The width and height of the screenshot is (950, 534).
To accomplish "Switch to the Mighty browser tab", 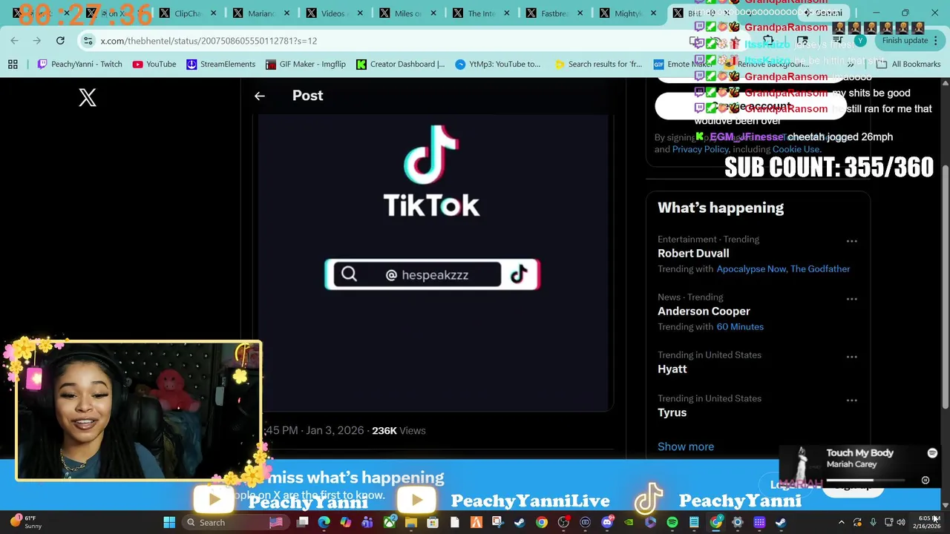I will [628, 13].
